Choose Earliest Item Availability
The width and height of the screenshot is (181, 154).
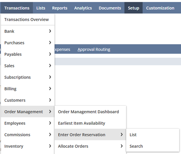[x=82, y=123]
